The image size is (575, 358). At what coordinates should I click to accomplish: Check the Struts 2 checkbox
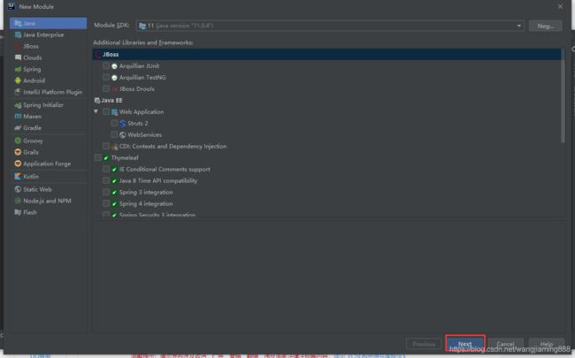[x=114, y=123]
